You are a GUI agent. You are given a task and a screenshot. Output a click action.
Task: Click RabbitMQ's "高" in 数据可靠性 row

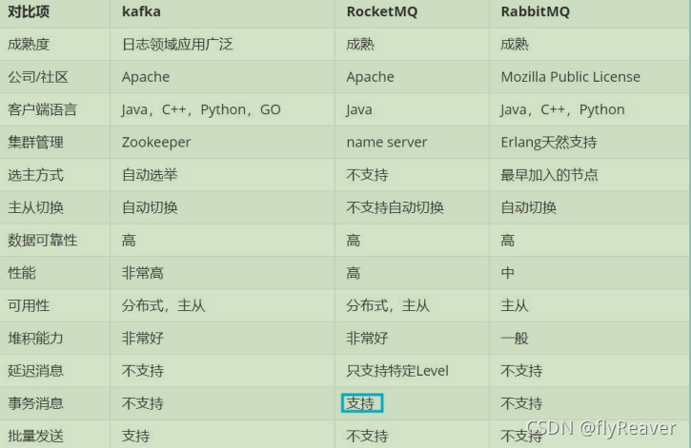508,241
